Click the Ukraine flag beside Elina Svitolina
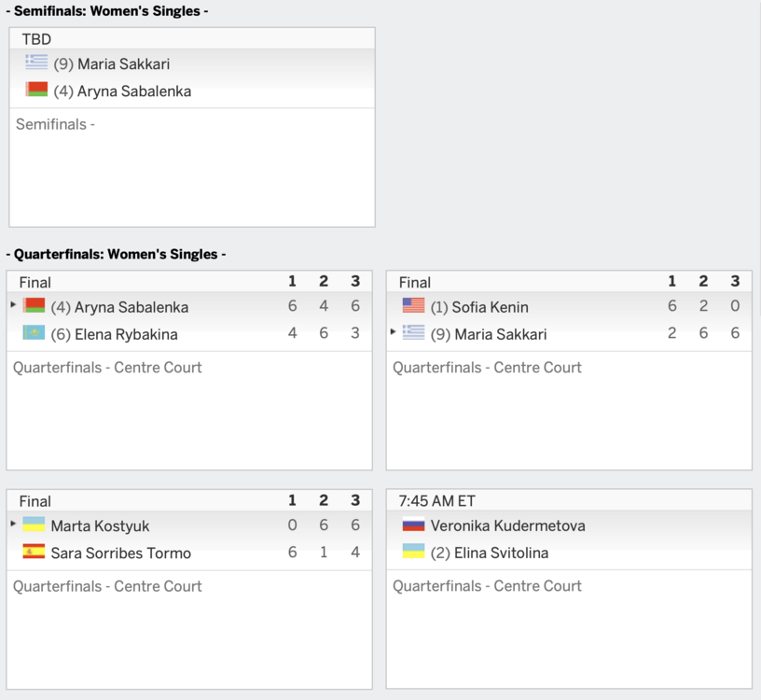This screenshot has width=761, height=700. pos(413,552)
